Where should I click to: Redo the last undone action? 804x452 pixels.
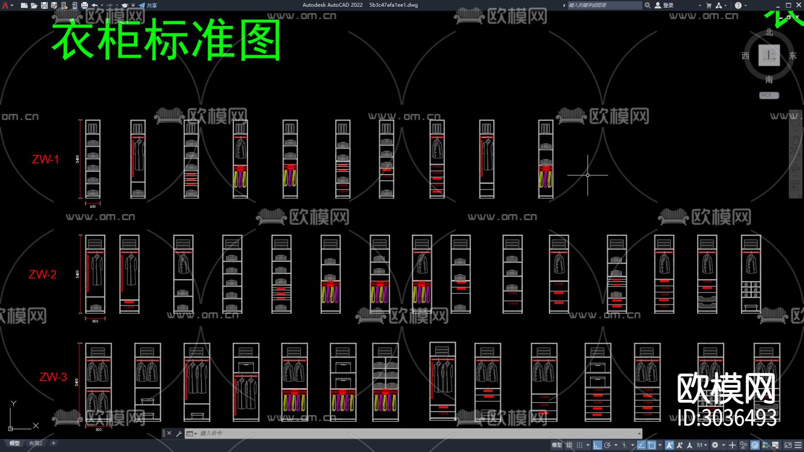click(x=109, y=5)
